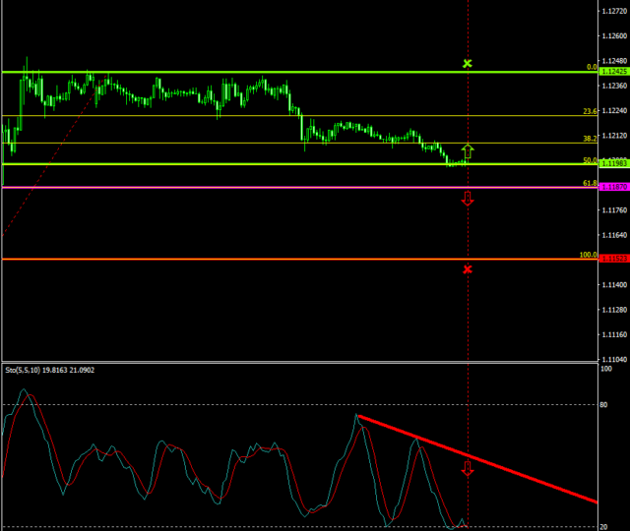The width and height of the screenshot is (630, 531).
Task: Select the 23.6 Fibonacci level label
Action: coord(590,112)
